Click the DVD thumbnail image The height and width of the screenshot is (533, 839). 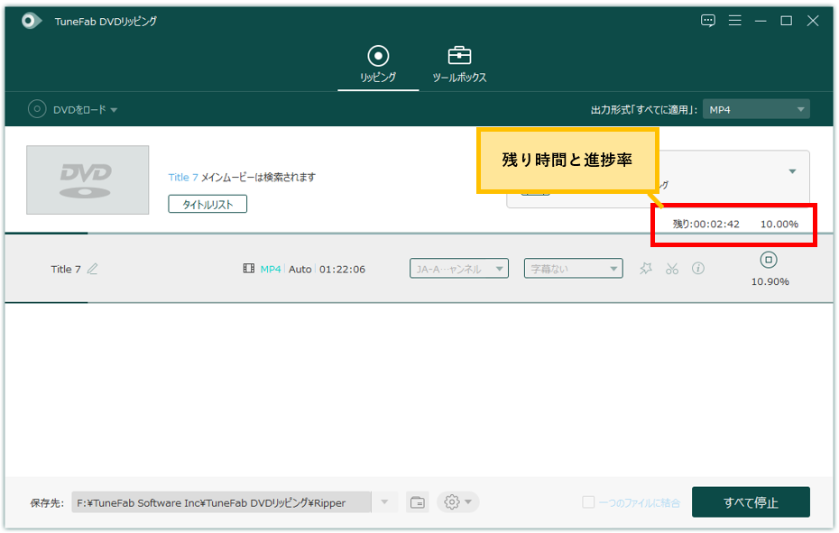click(x=88, y=179)
